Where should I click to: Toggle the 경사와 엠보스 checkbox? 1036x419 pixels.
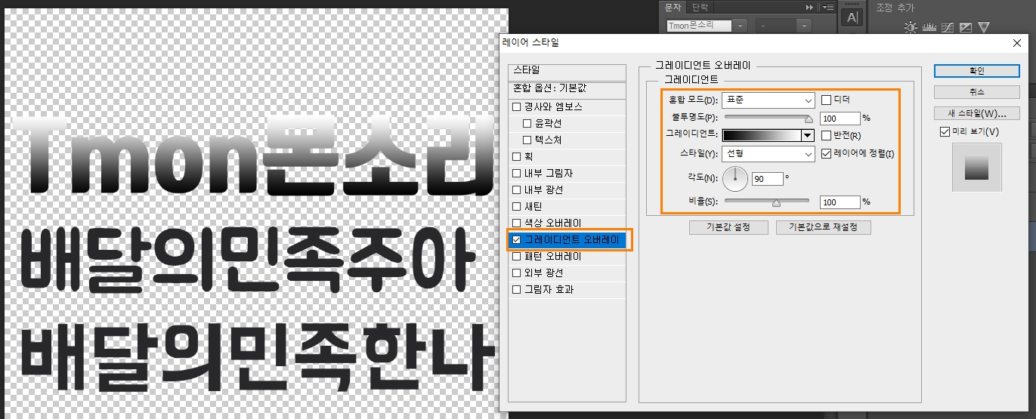click(518, 107)
